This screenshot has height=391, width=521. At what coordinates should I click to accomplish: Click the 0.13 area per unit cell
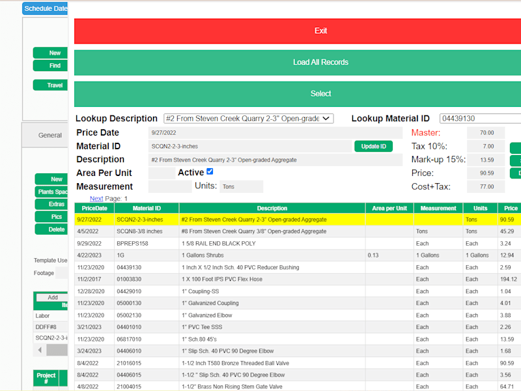coord(389,255)
